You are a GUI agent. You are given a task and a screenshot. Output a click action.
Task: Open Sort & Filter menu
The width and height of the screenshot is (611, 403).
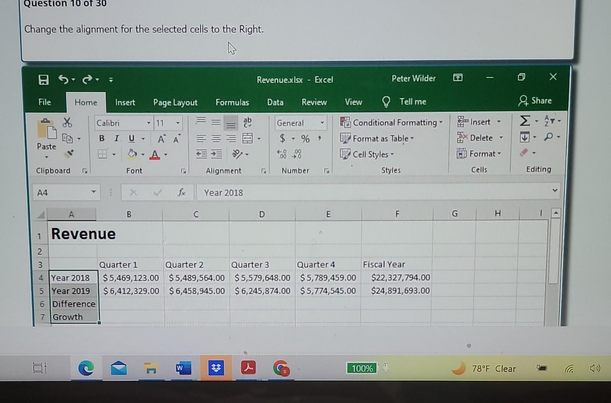pos(552,121)
